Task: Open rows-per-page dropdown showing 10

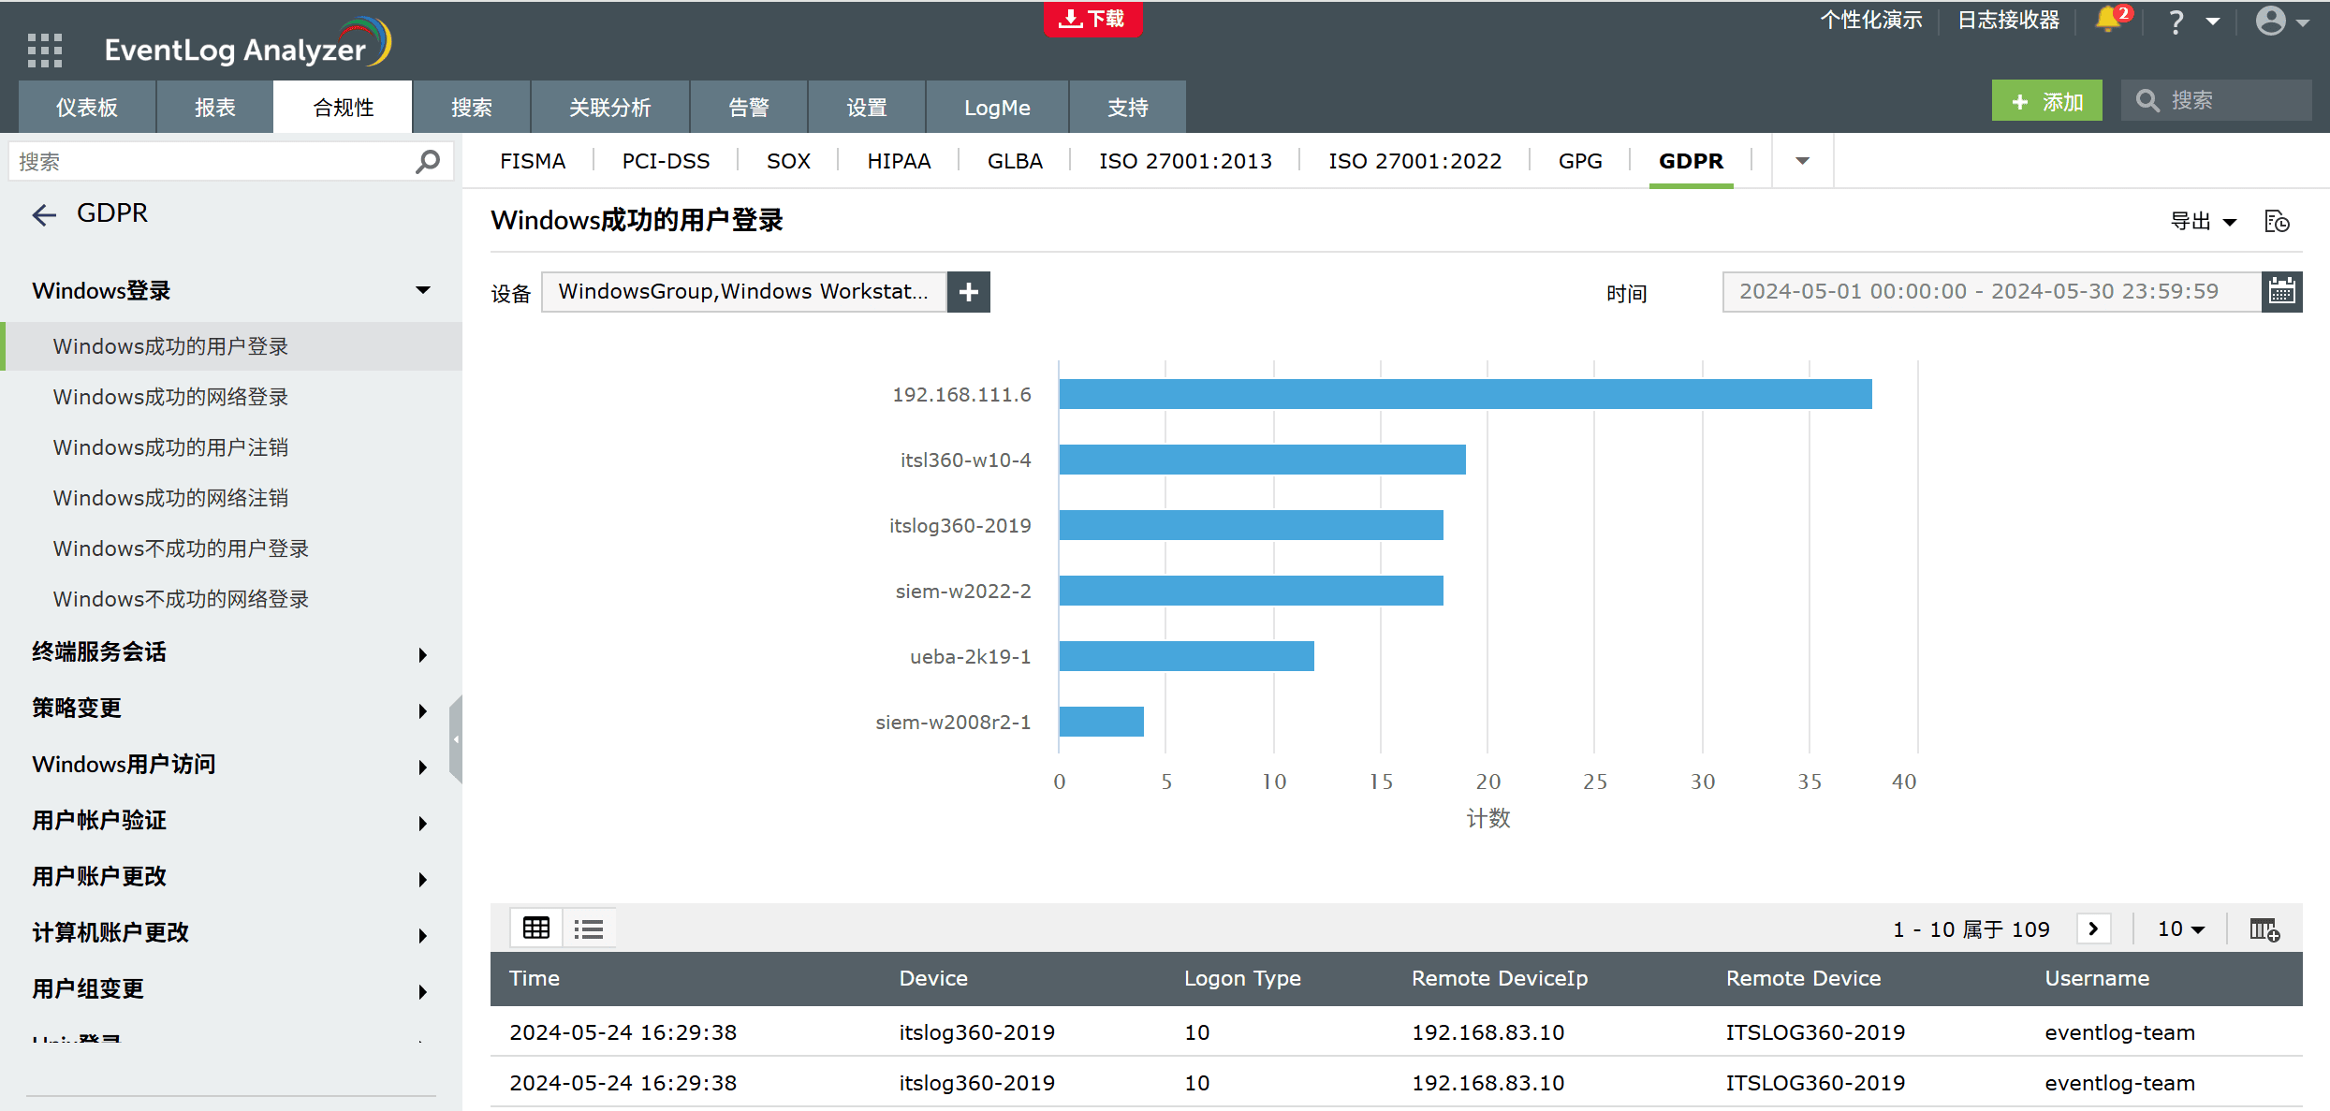Action: click(2180, 929)
